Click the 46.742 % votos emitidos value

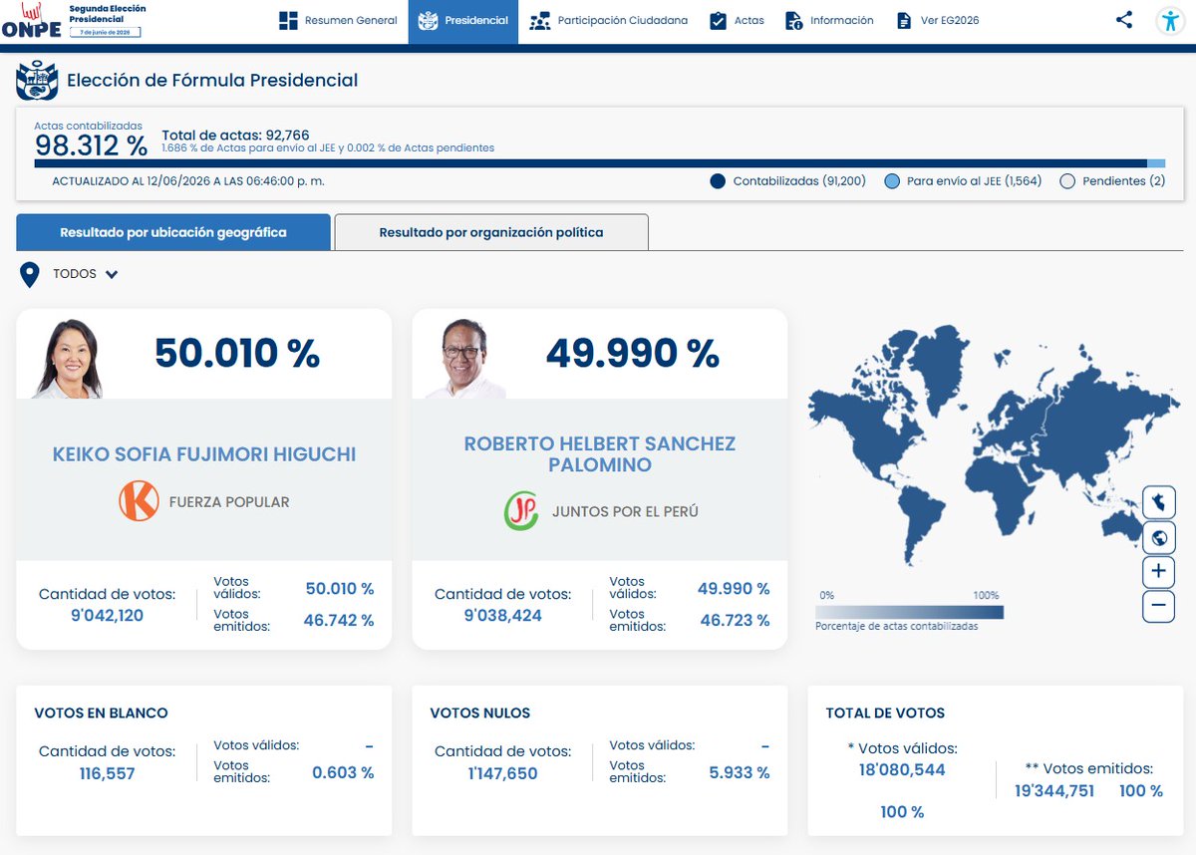click(x=339, y=620)
